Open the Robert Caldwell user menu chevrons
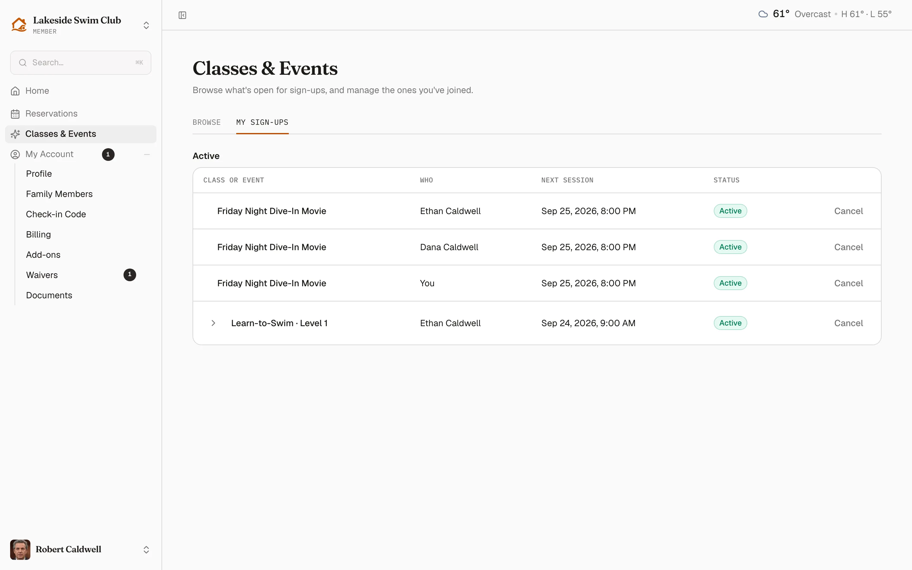The height and width of the screenshot is (570, 912). 146,550
